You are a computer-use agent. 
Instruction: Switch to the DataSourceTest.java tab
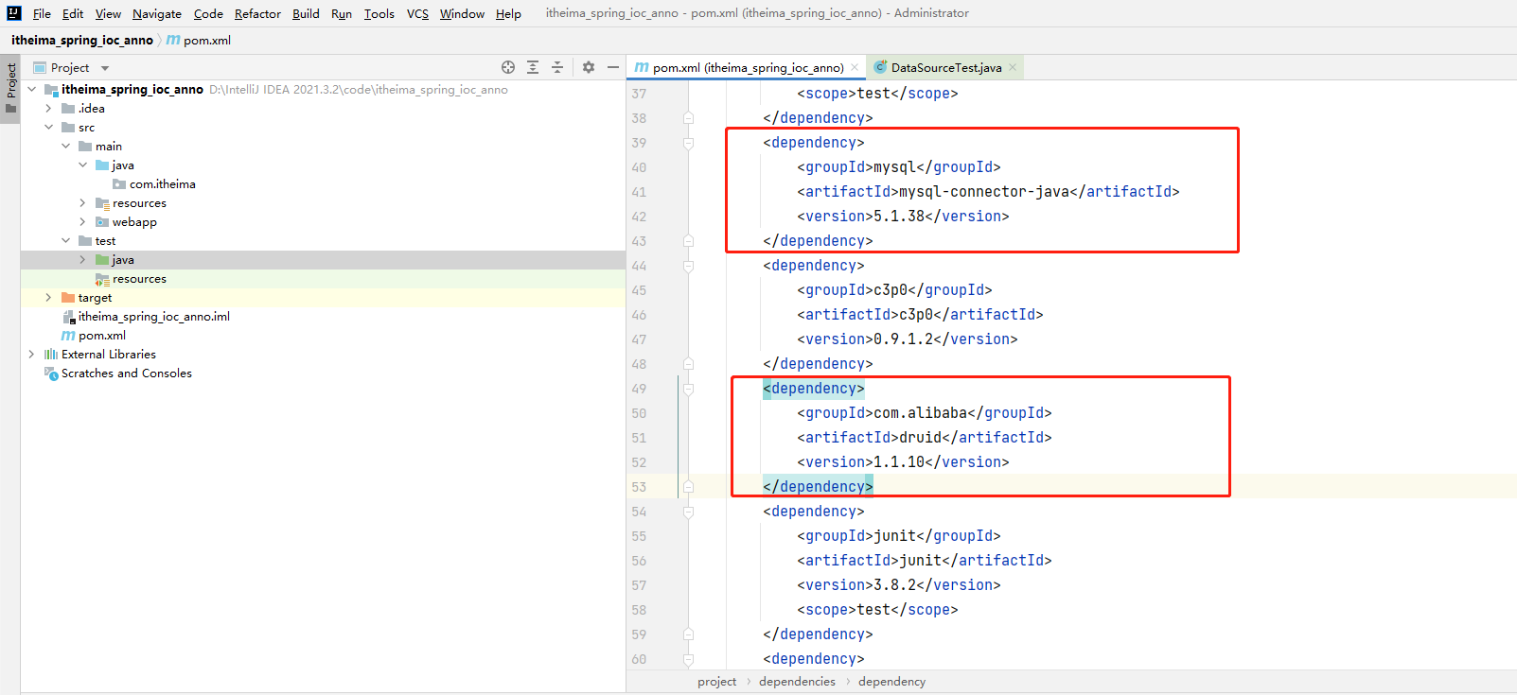[x=945, y=67]
